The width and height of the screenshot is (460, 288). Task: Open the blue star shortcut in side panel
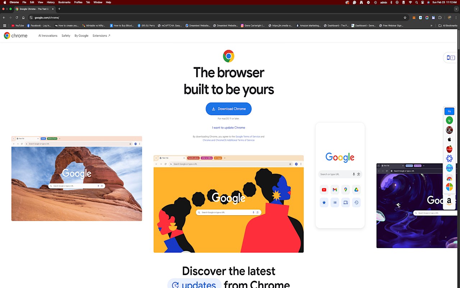449,158
